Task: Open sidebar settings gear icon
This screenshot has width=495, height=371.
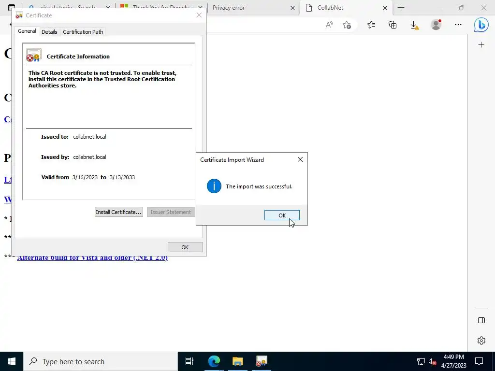Action: pyautogui.click(x=481, y=341)
